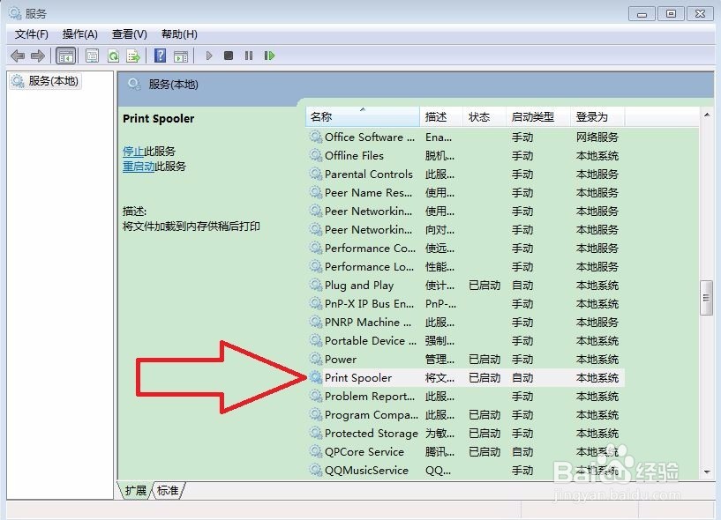Open the 文件 menu

coord(31,34)
